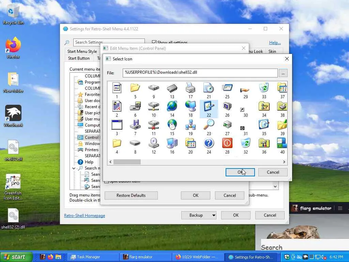349x262 pixels.
Task: Select icon 26, the speaker monitor
Action: [x=227, y=106]
